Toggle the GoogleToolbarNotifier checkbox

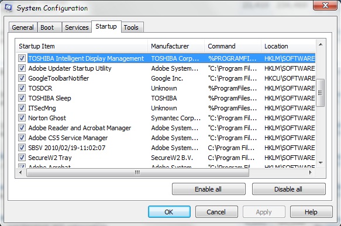(22, 78)
